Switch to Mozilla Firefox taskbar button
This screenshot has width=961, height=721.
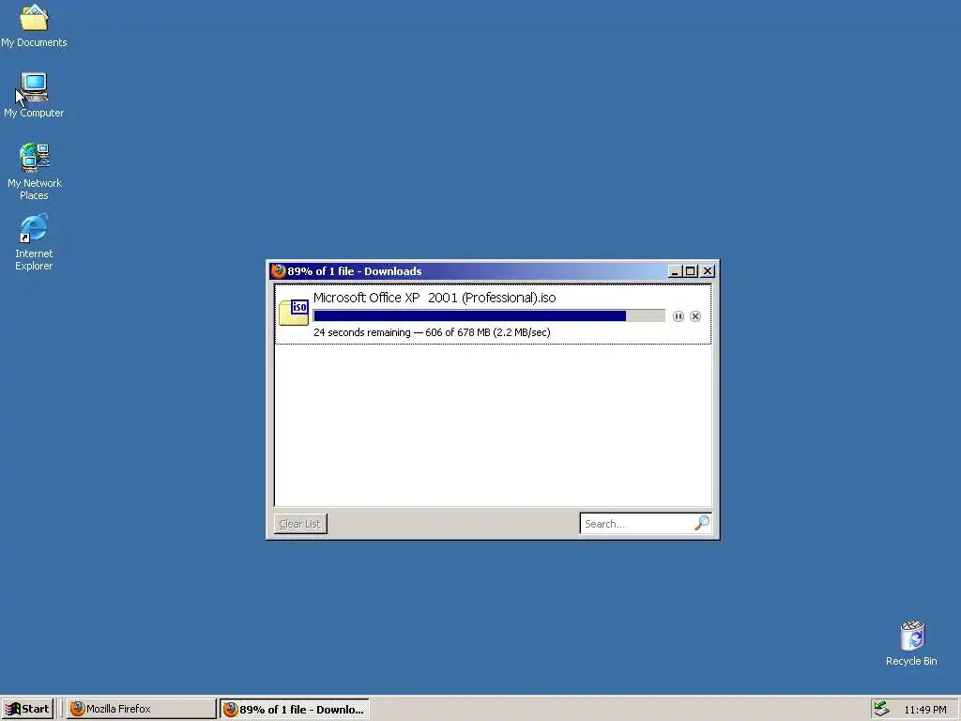(141, 709)
